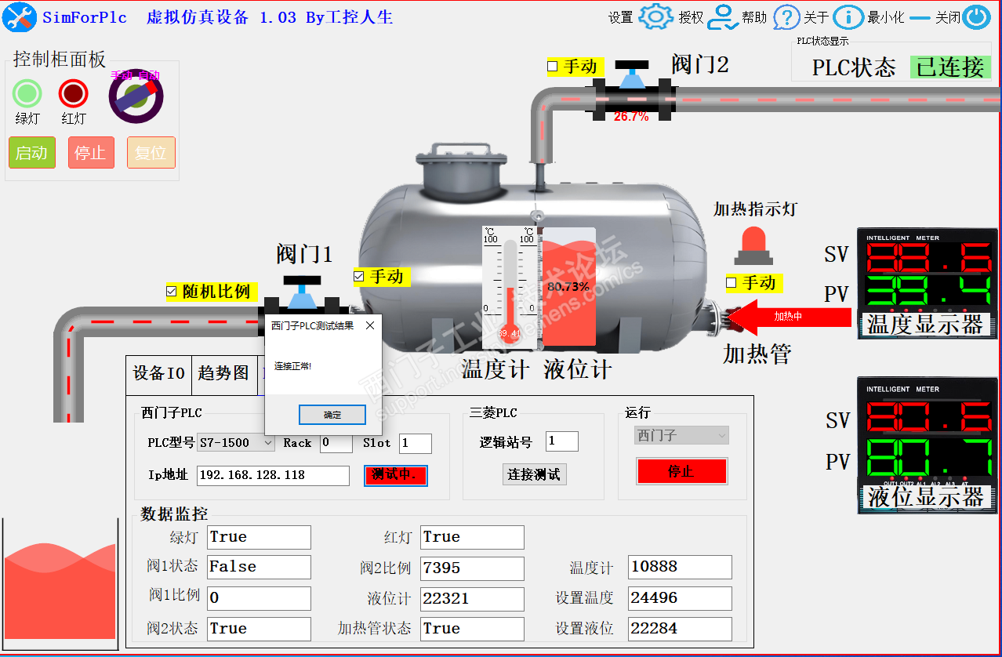Switch to the 趋势图 tab
The image size is (1002, 657).
click(x=223, y=374)
